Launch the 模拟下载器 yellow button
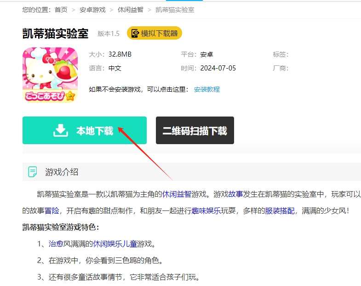 point(154,33)
